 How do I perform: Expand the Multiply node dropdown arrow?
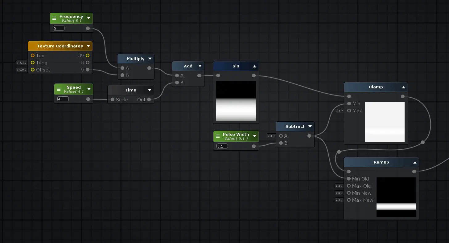tap(150, 59)
